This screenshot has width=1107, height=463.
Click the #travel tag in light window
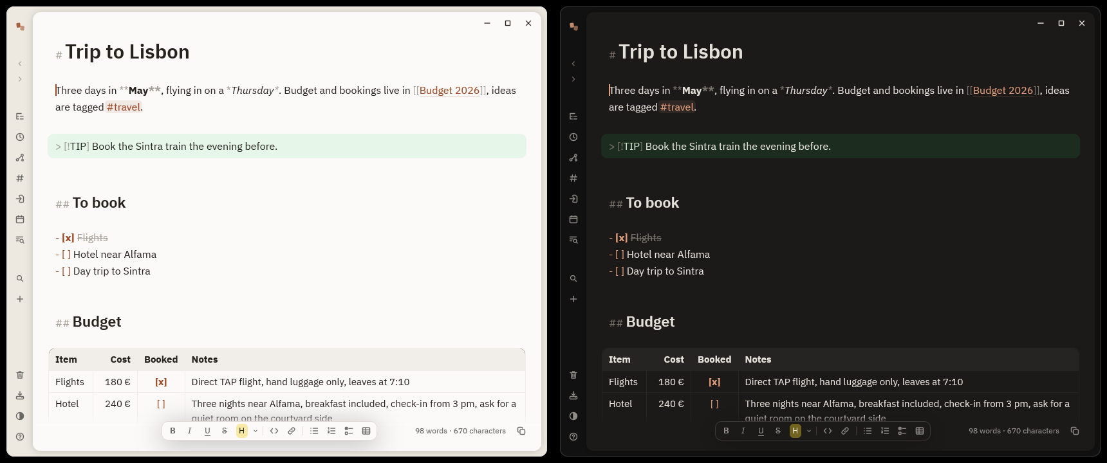(x=124, y=107)
